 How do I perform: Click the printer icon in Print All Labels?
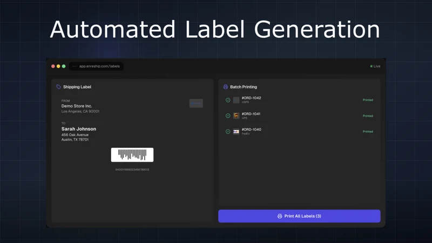coord(280,216)
